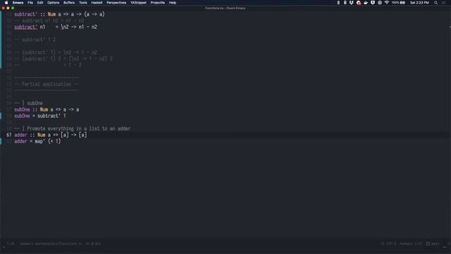Viewport: 451px width, 254px height.
Task: Click the '-- | subOne' doc comment
Action: coord(28,103)
